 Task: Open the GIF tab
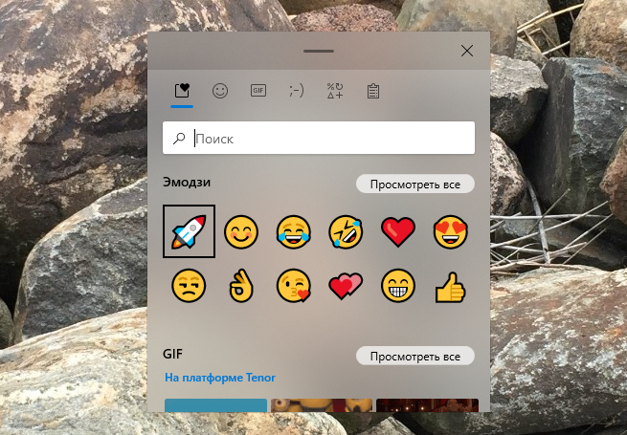point(258,91)
